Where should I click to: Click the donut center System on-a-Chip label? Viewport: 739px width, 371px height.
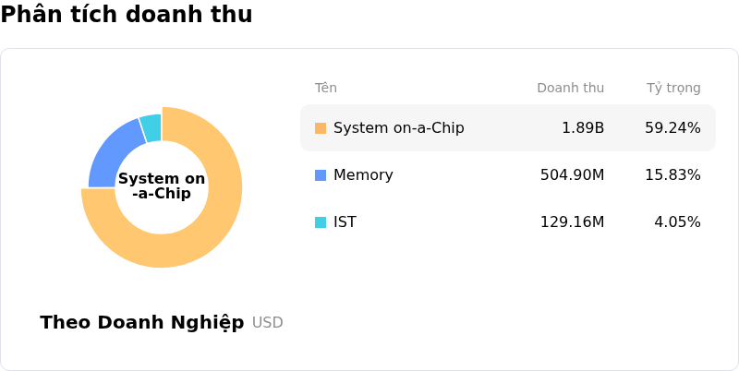tap(162, 186)
